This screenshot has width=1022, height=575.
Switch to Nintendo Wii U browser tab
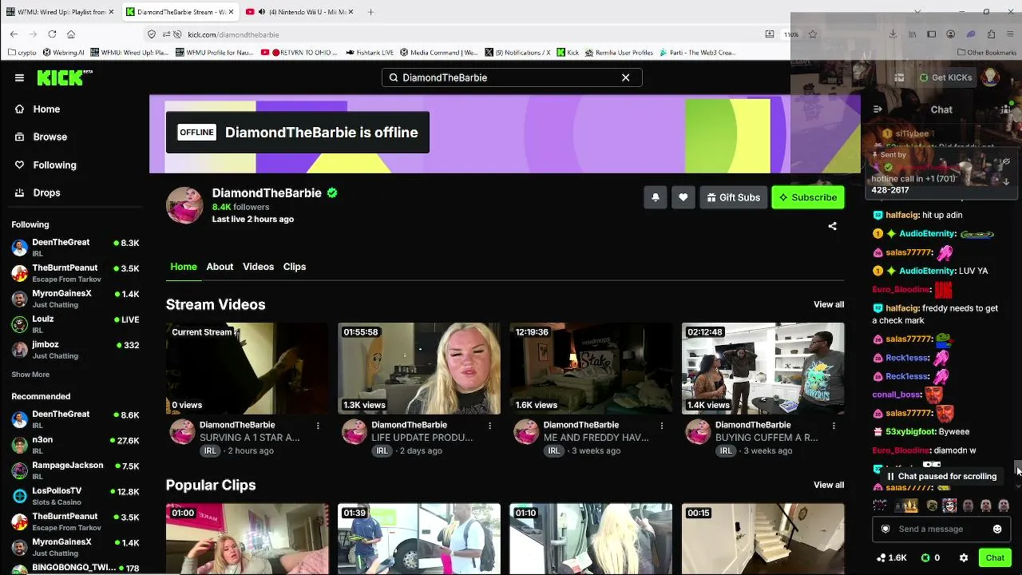pos(299,12)
